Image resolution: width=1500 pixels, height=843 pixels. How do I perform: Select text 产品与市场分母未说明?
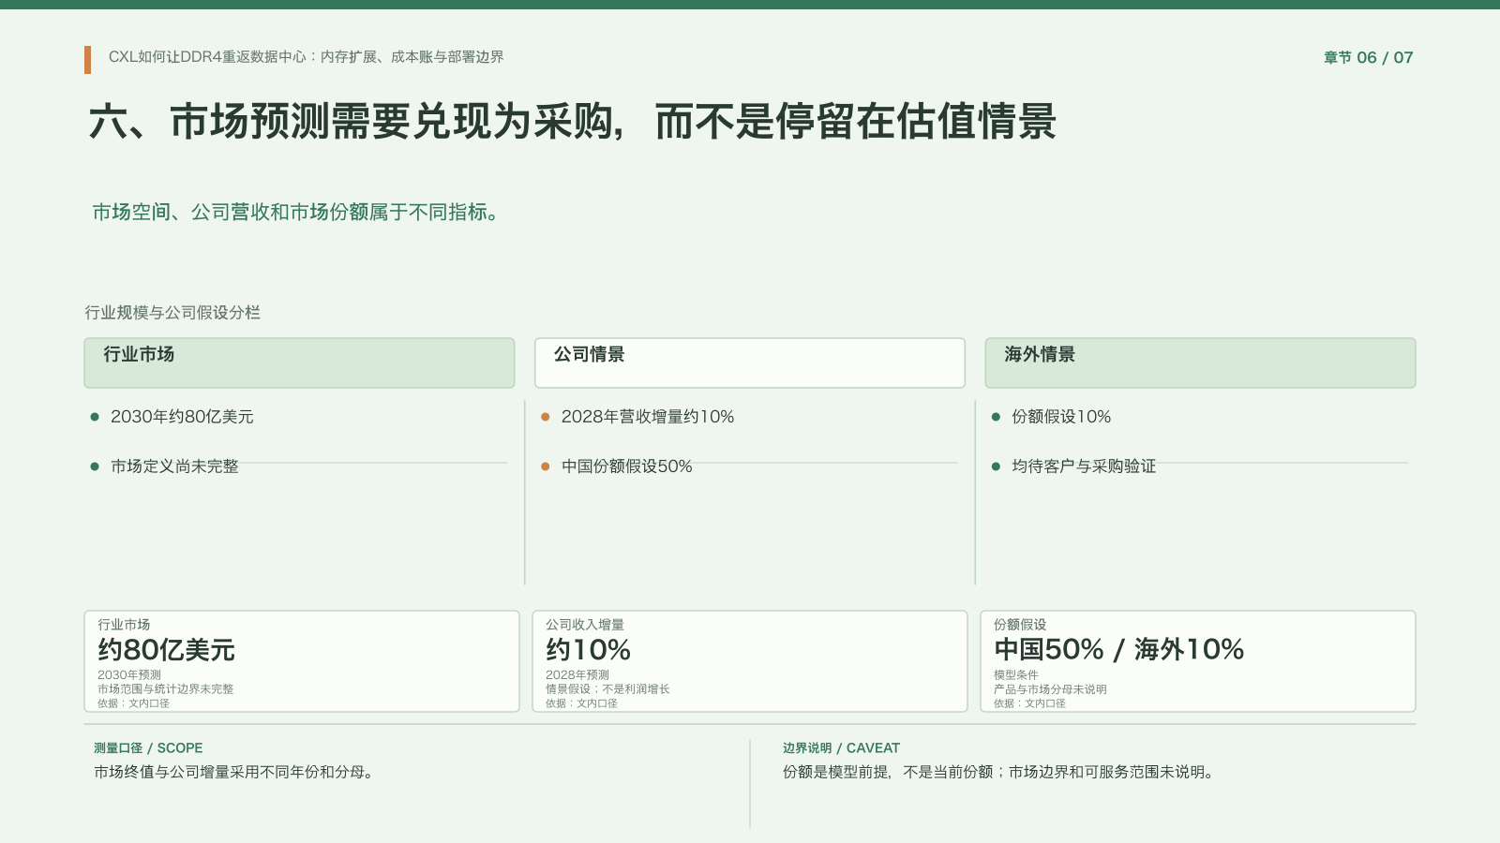pyautogui.click(x=1050, y=688)
